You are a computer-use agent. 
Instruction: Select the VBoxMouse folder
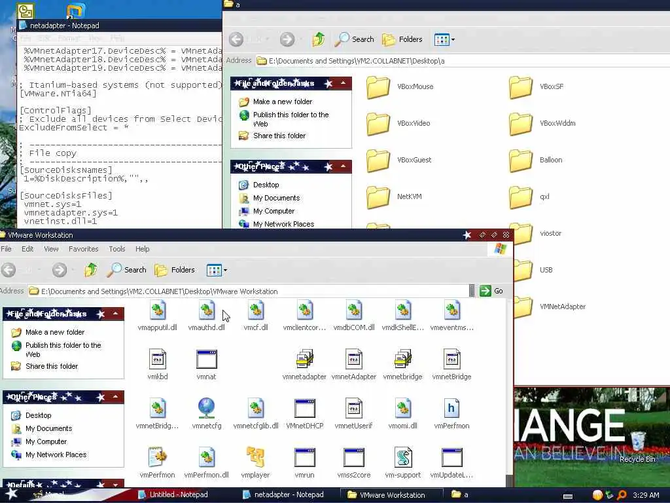click(400, 87)
